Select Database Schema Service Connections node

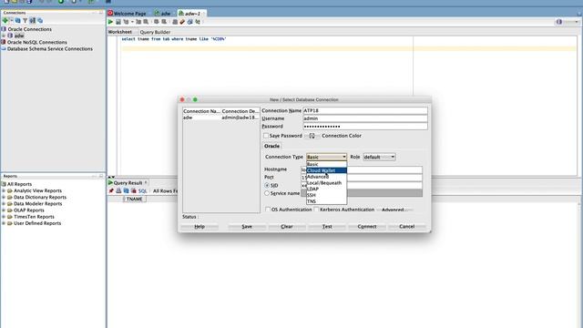pyautogui.click(x=50, y=48)
